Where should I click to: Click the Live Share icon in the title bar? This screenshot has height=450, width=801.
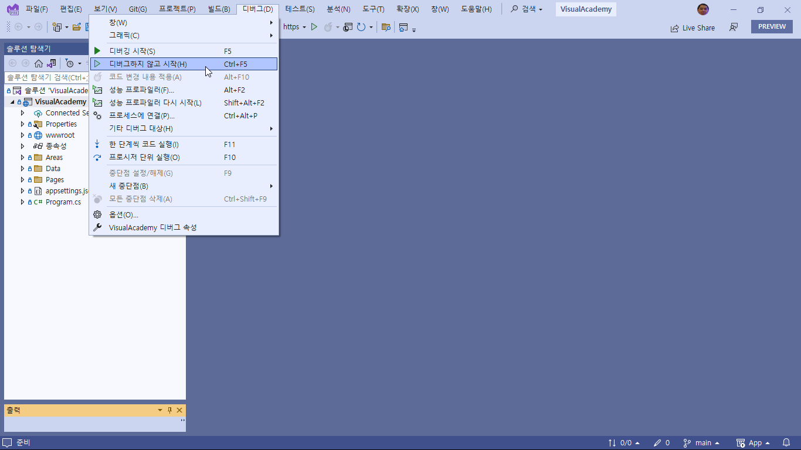[675, 28]
